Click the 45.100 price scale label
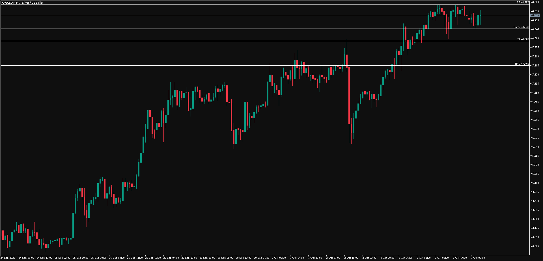This screenshot has height=261, width=543. pyautogui.click(x=535, y=183)
